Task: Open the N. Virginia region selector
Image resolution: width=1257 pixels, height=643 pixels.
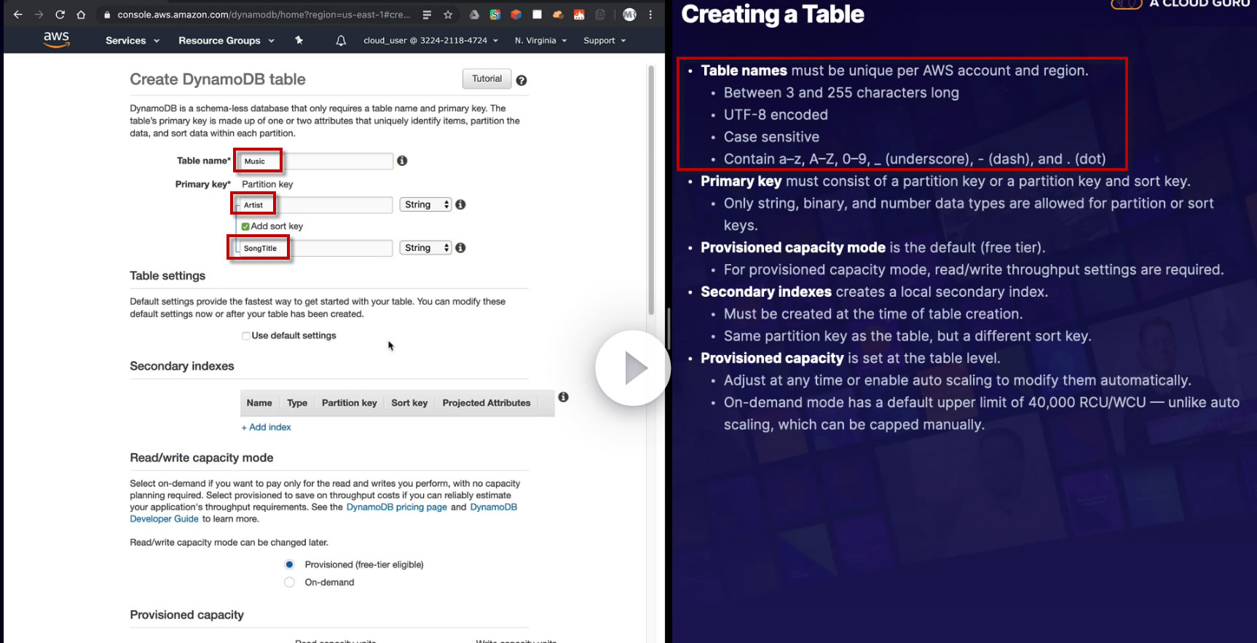Action: pos(540,41)
